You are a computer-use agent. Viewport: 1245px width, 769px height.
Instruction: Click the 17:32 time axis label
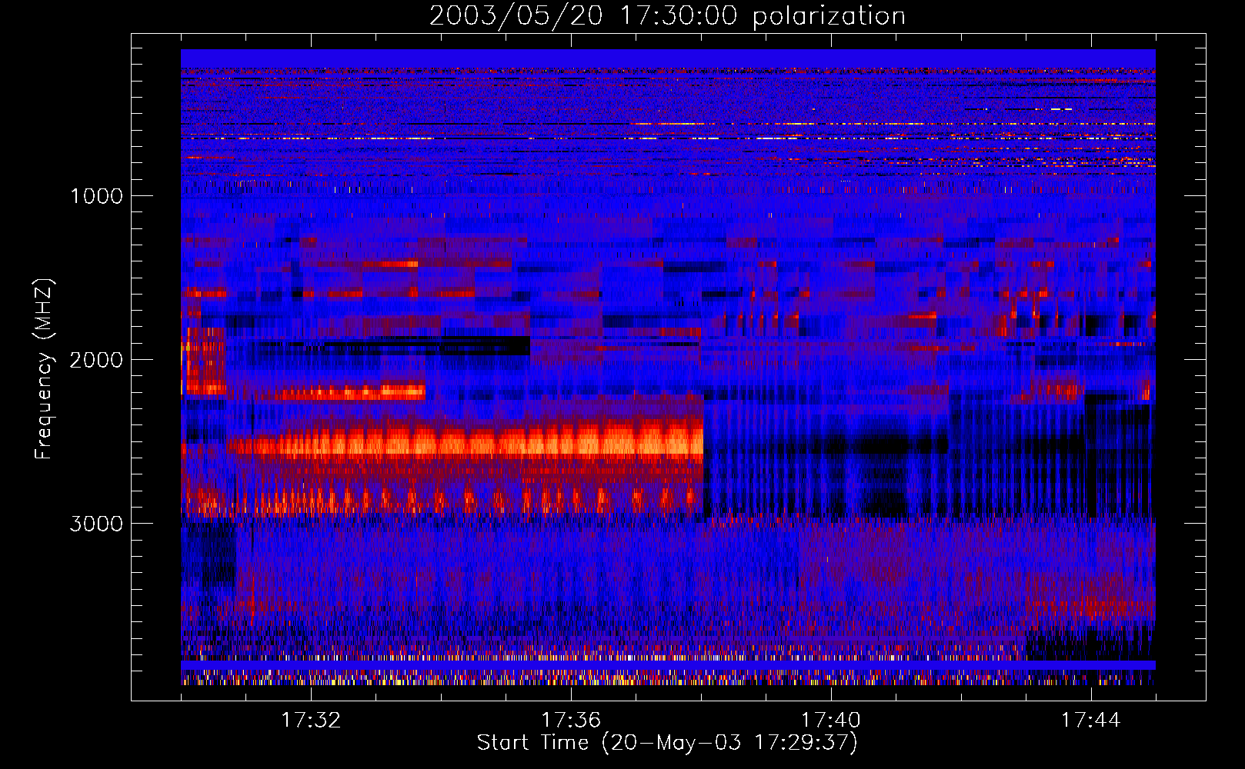pos(311,721)
